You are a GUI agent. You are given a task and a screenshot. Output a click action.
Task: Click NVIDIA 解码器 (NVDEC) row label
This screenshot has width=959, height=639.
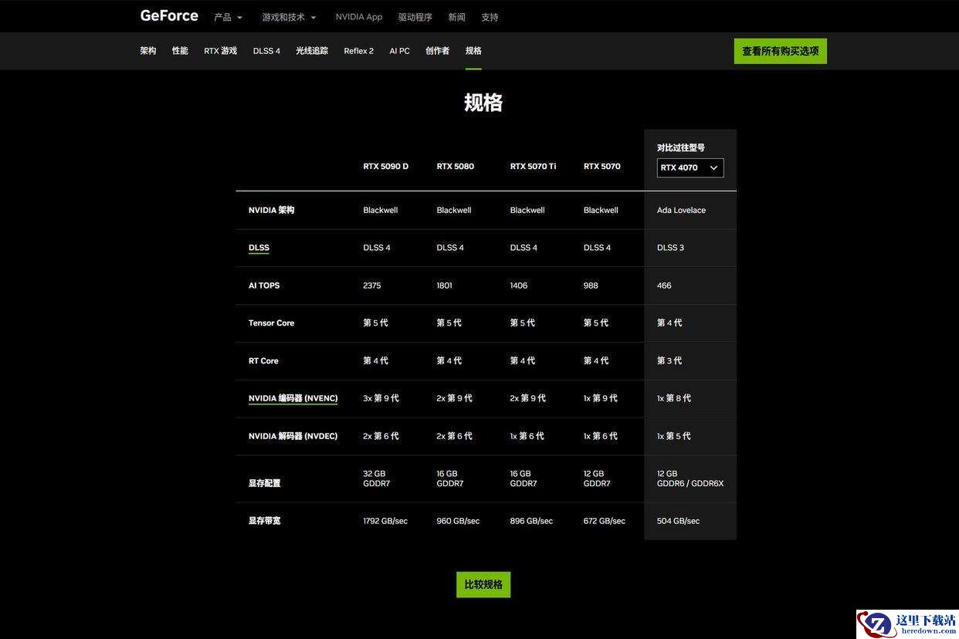[x=293, y=436]
